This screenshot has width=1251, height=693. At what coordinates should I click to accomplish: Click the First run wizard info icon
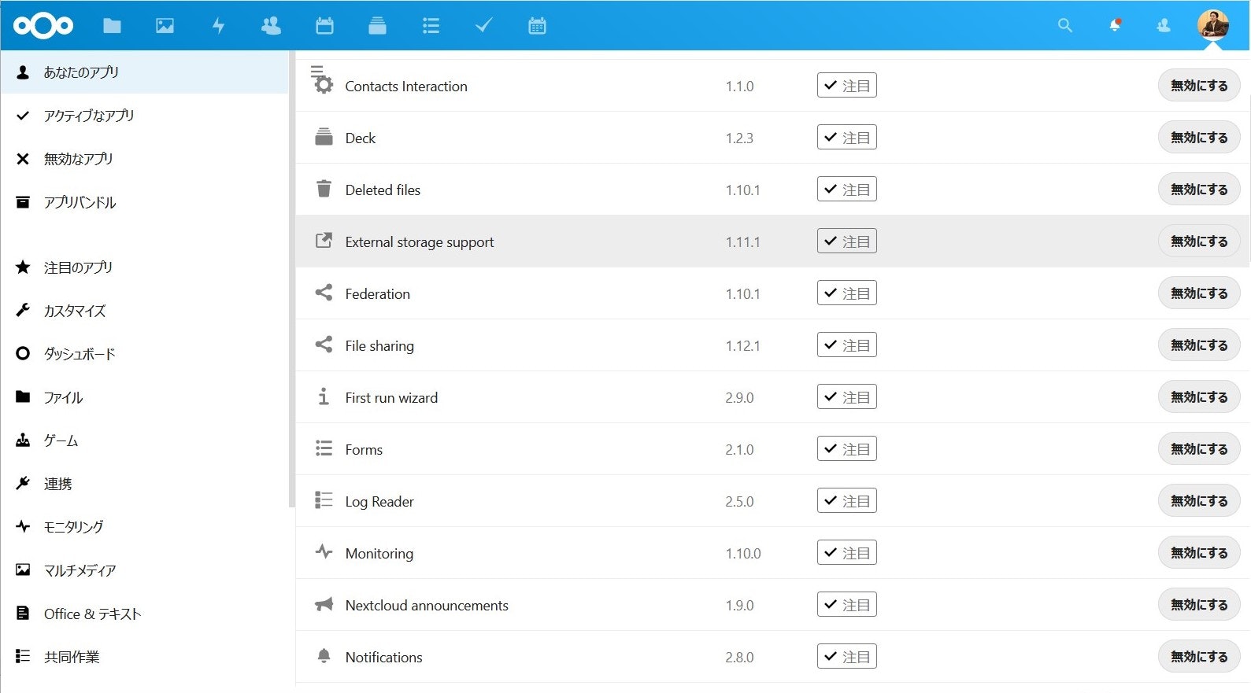[x=324, y=396]
